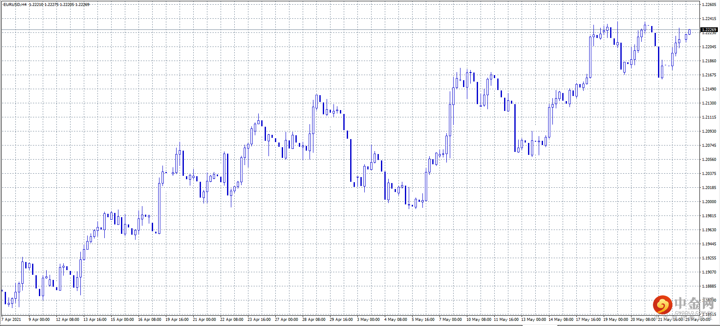Click the 7 May 00:00 time label
720x326 pixels.
tap(450, 320)
